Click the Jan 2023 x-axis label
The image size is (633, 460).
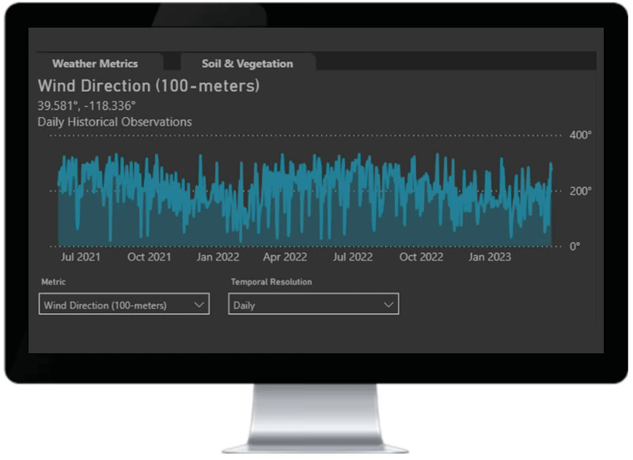pyautogui.click(x=490, y=257)
